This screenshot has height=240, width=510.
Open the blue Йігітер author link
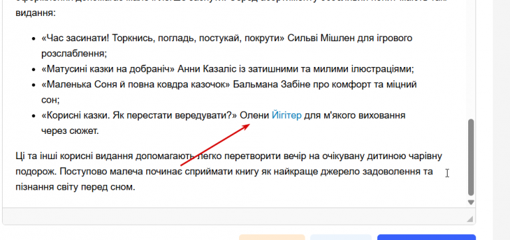[x=287, y=115]
